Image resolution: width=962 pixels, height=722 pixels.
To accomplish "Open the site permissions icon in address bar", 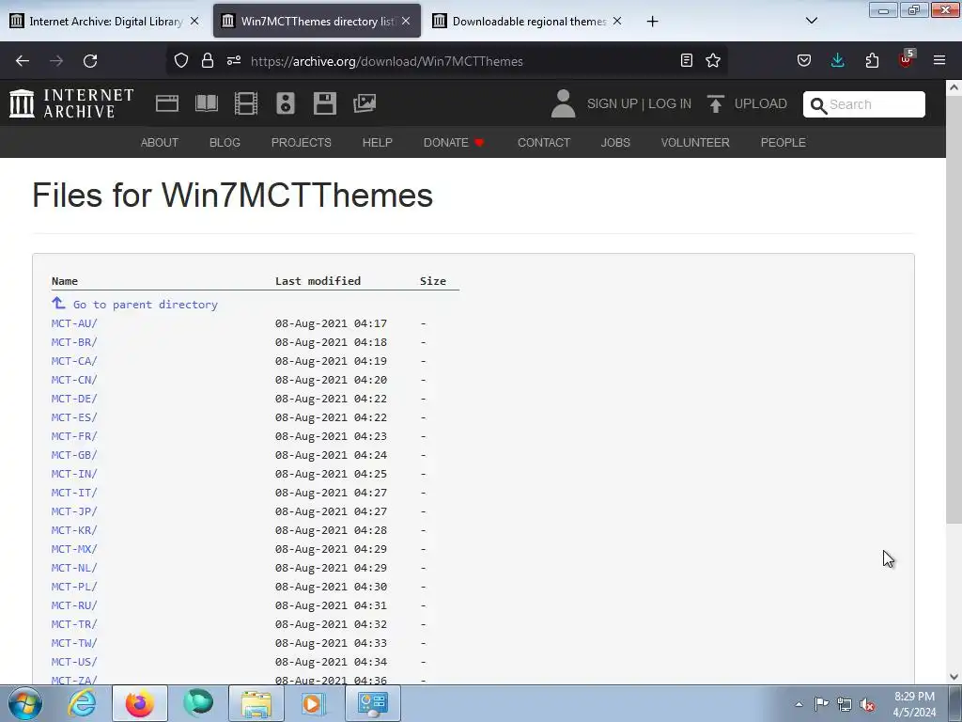I will pos(234,60).
